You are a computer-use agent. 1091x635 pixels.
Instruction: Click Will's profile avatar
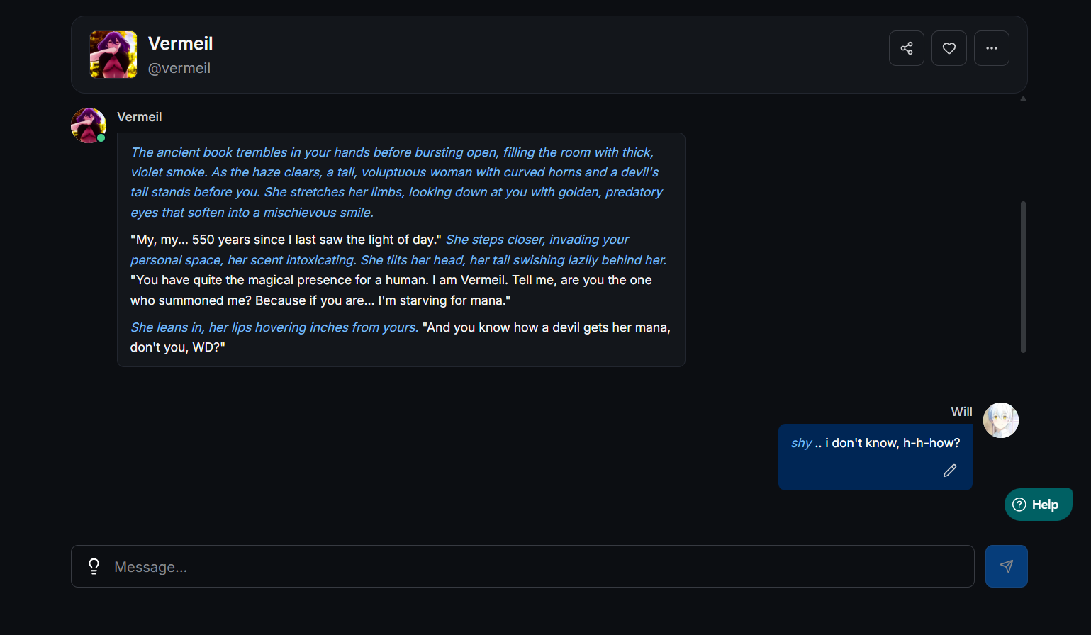(1000, 420)
